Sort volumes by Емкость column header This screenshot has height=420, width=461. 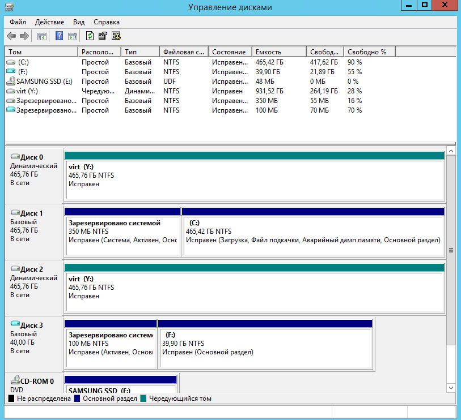(268, 52)
